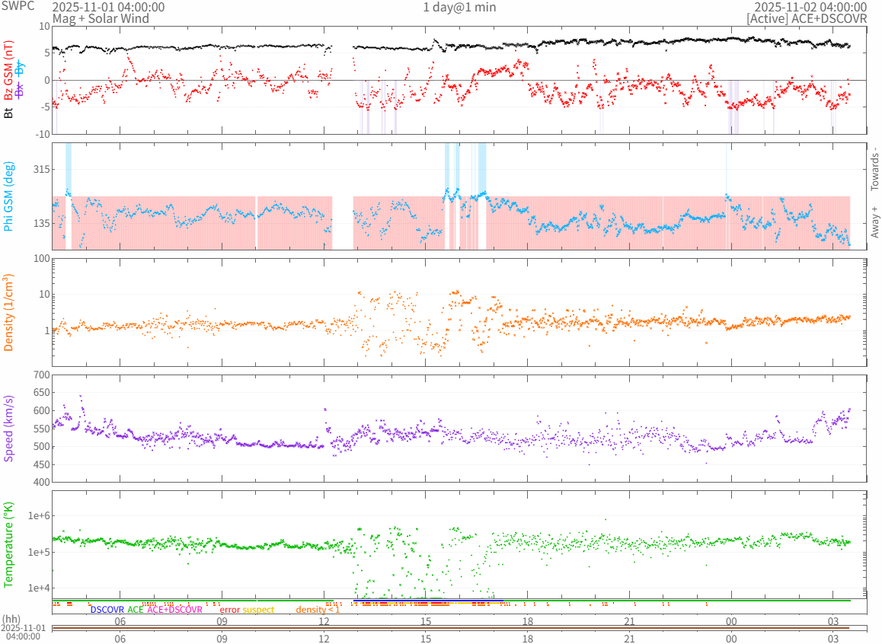Open the '1 day@1 min' time span selector
Viewport: 882px width, 644px height.
click(x=459, y=7)
